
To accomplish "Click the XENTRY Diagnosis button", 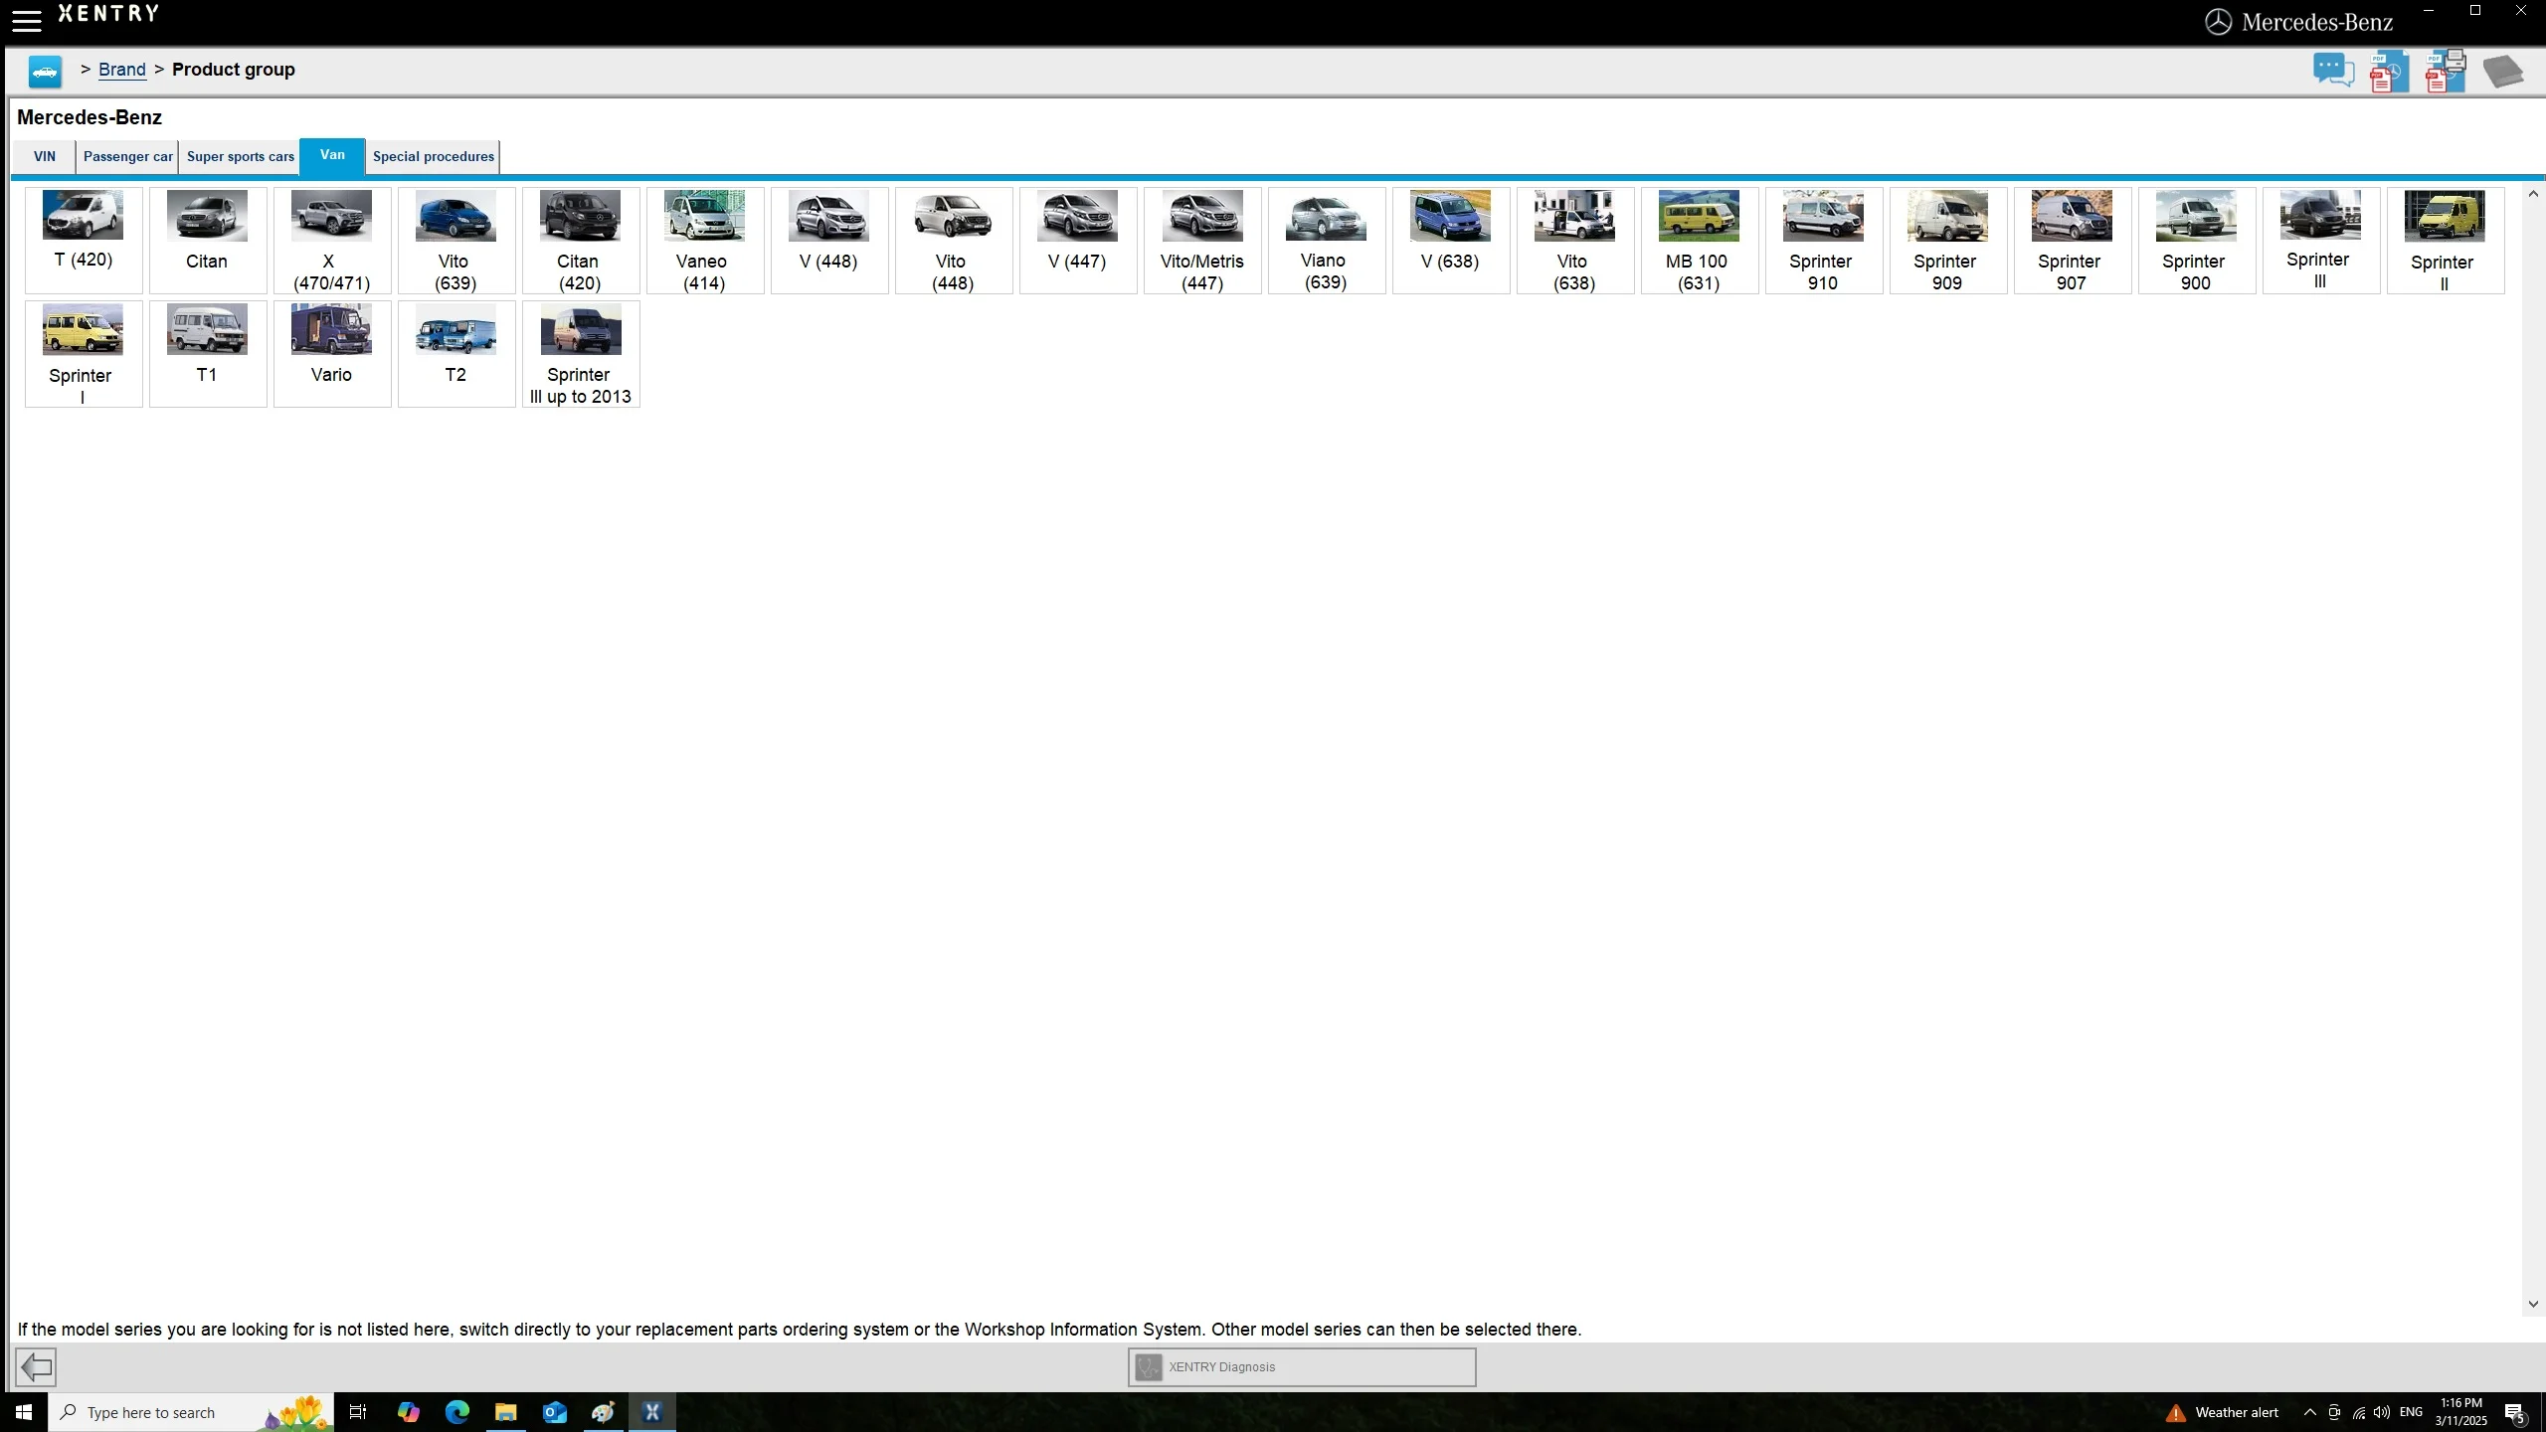I will point(1302,1366).
